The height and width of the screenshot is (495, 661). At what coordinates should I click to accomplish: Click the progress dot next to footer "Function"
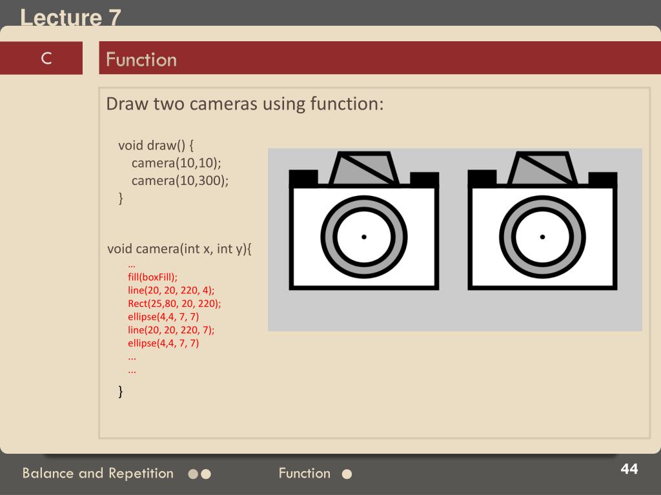347,474
